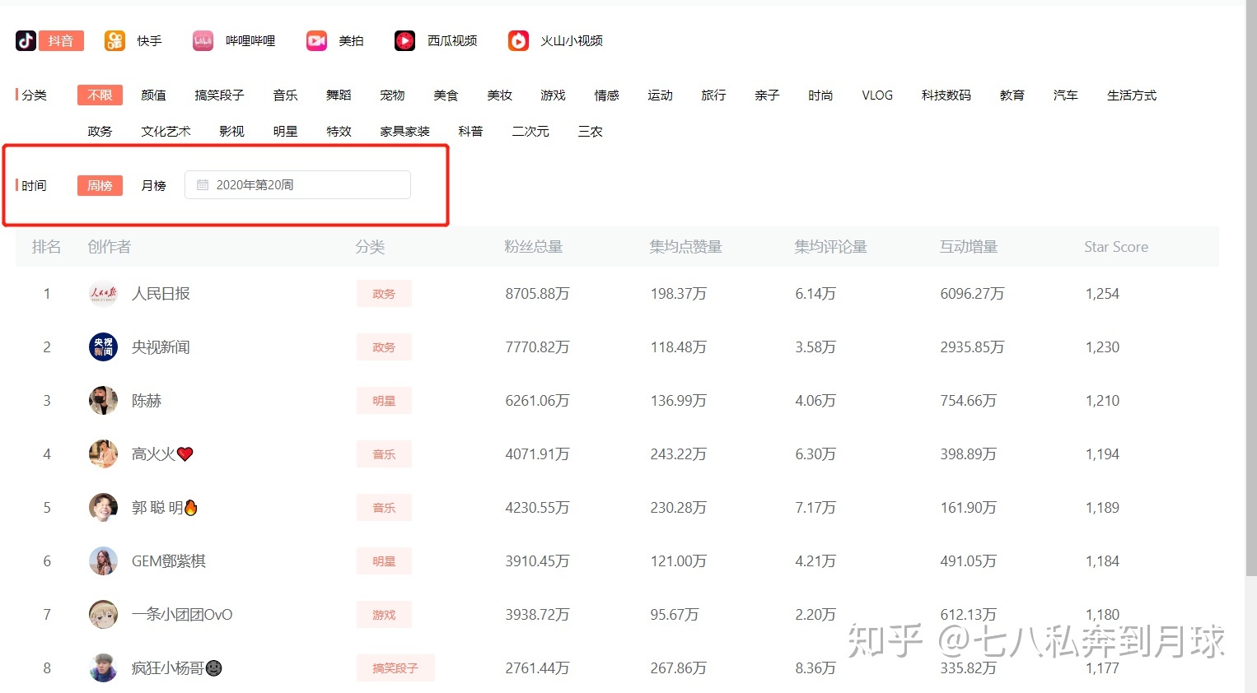Image resolution: width=1257 pixels, height=693 pixels.
Task: Switch to the monthly ranking 月榜
Action: pos(154,185)
